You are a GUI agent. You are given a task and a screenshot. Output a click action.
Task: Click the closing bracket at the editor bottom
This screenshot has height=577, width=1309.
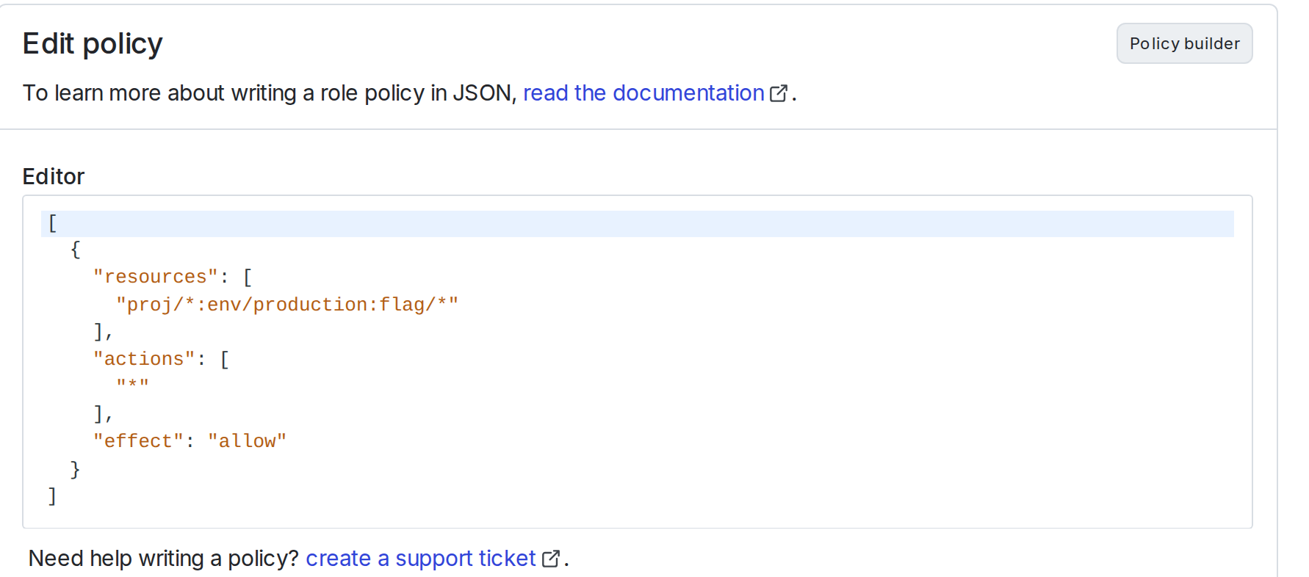pyautogui.click(x=51, y=496)
